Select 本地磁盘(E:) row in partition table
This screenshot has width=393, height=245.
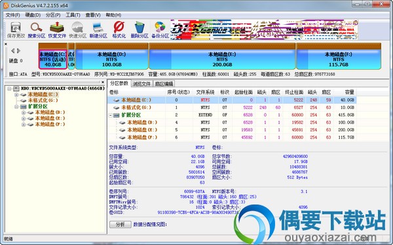tap(232, 130)
